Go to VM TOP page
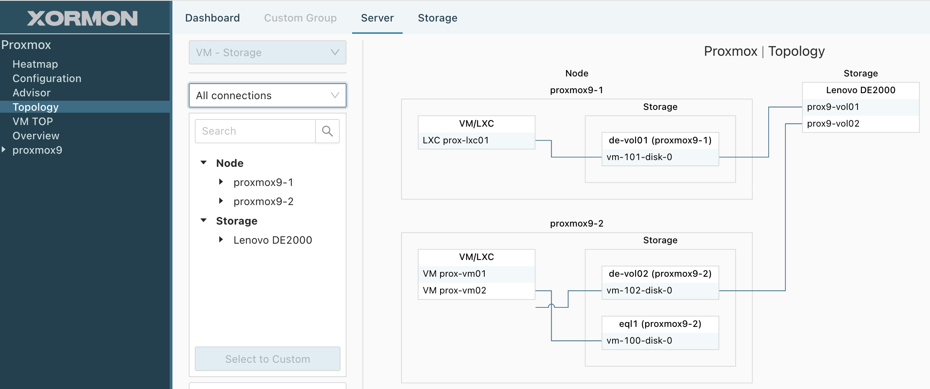This screenshot has width=930, height=389. [x=33, y=121]
